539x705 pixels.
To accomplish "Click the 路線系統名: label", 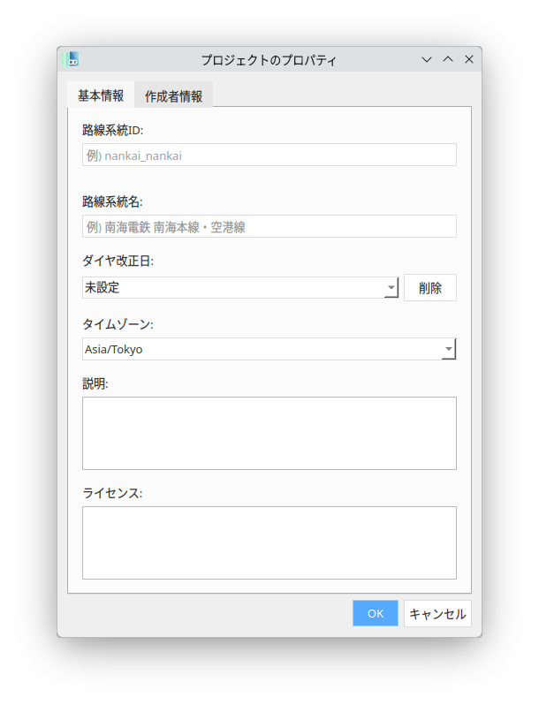I will (x=112, y=201).
